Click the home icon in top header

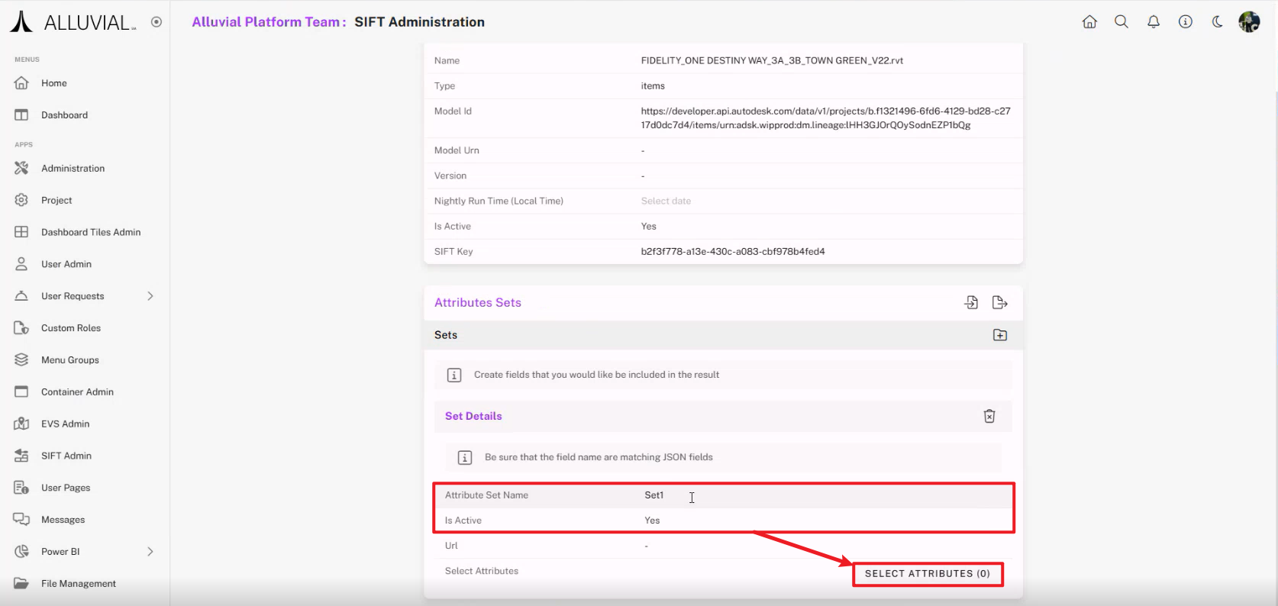[x=1089, y=22]
